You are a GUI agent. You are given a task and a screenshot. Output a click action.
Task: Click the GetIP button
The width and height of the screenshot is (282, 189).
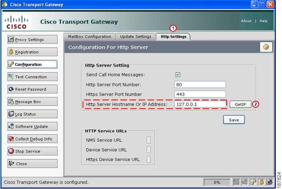pyautogui.click(x=240, y=104)
